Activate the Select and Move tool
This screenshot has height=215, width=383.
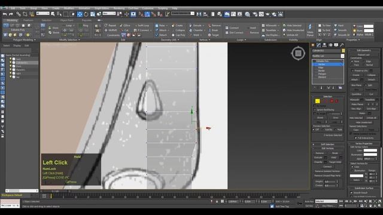tap(80, 14)
